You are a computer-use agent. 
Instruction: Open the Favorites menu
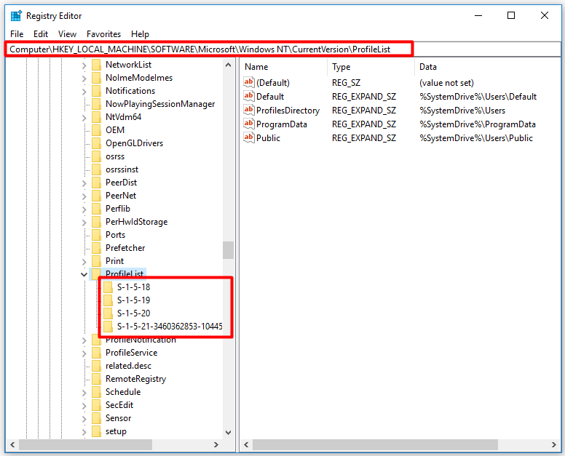click(104, 34)
